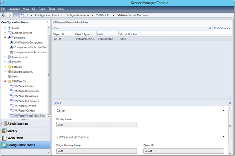Open the Tasks menu
This screenshot has height=156, width=235.
click(x=51, y=9)
